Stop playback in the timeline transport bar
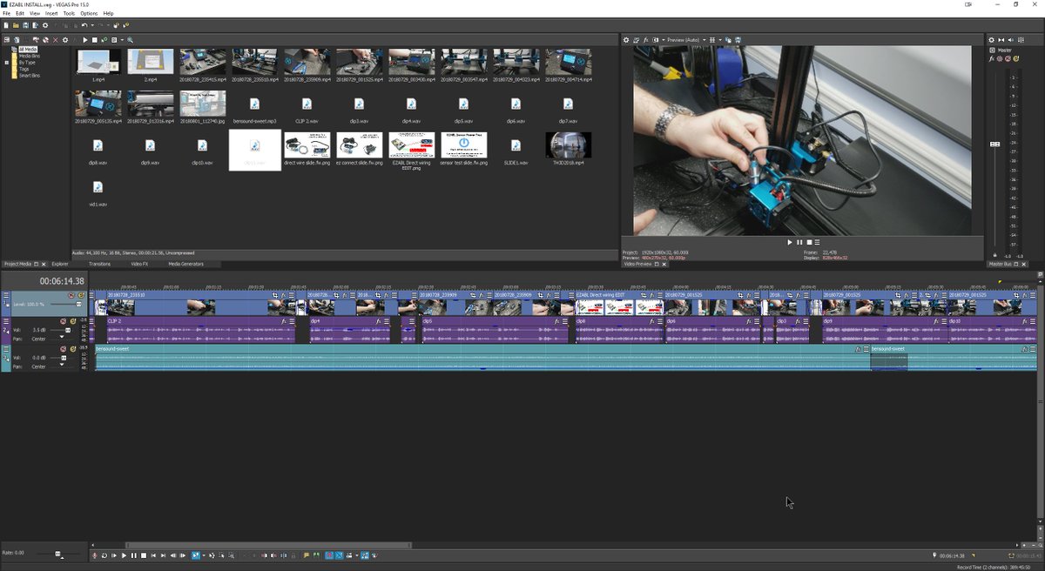Screen dimensions: 1045x571 (144, 555)
